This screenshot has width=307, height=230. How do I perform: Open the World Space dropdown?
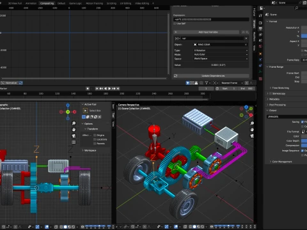221,59
